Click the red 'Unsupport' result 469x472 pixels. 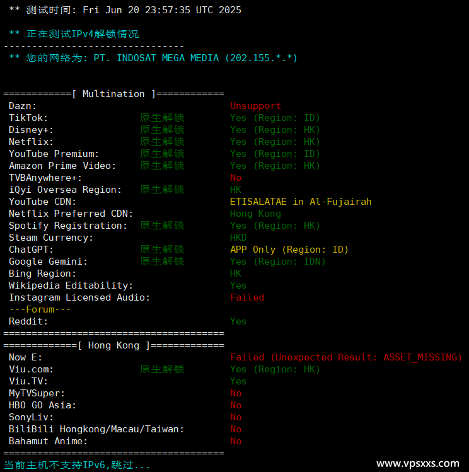(x=255, y=106)
